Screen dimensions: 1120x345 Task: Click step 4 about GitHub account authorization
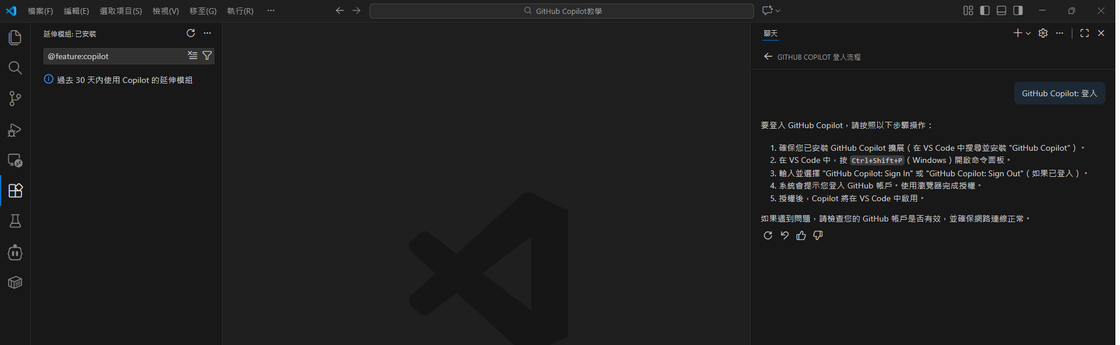(880, 186)
